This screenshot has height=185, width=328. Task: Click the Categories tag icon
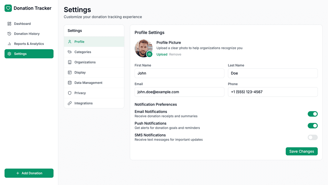tap(70, 52)
